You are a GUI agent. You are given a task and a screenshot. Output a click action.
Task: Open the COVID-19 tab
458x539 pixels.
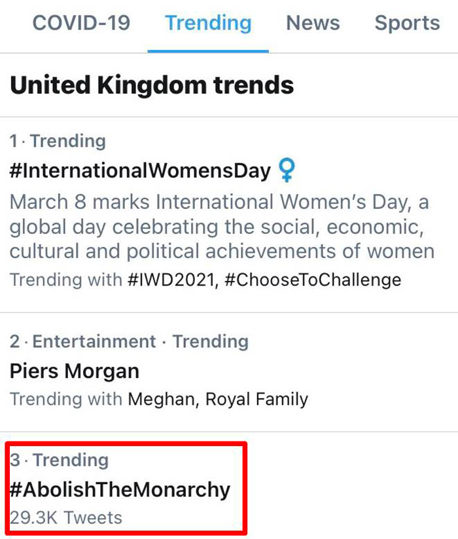click(x=81, y=23)
